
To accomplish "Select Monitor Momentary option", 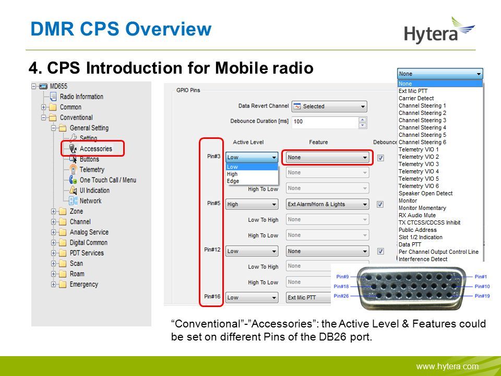I will pos(440,208).
